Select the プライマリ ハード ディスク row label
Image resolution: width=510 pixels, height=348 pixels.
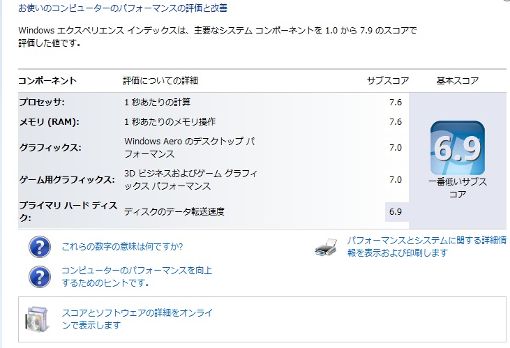pyautogui.click(x=68, y=211)
